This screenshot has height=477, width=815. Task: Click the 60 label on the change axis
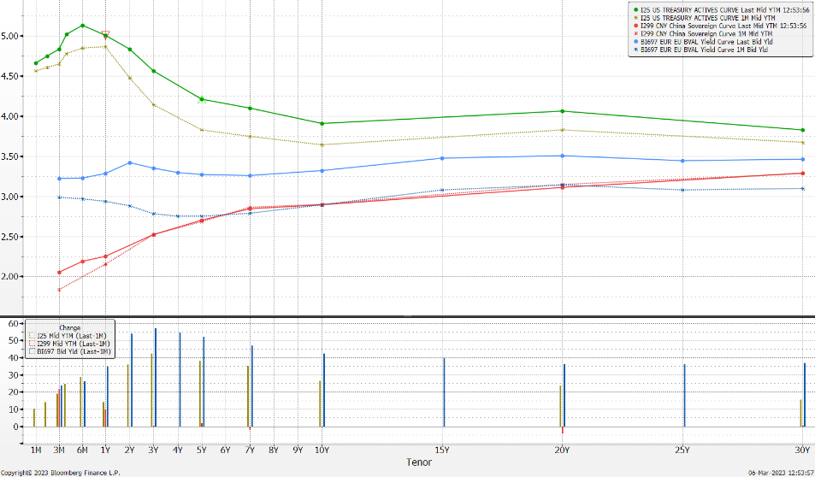15,323
